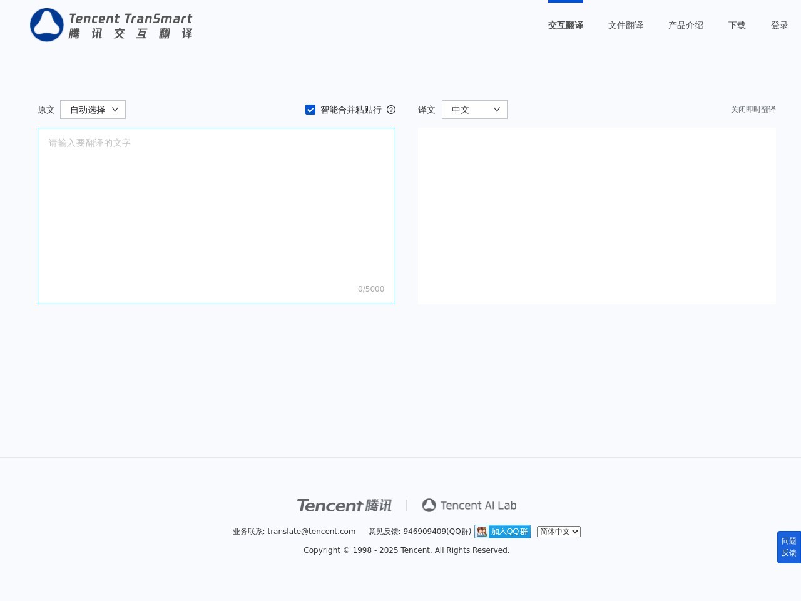Go to the 文件翻译 tab
801x601 pixels.
pyautogui.click(x=626, y=25)
